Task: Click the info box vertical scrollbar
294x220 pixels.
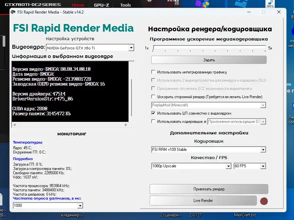Action: tap(132, 97)
